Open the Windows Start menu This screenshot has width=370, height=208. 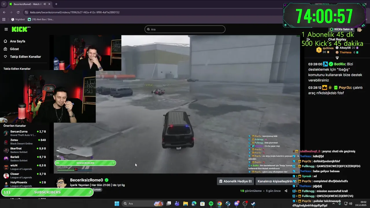117,204
